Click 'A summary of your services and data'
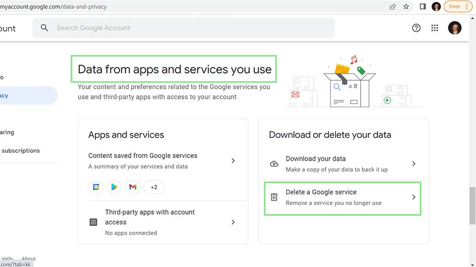 tap(138, 167)
